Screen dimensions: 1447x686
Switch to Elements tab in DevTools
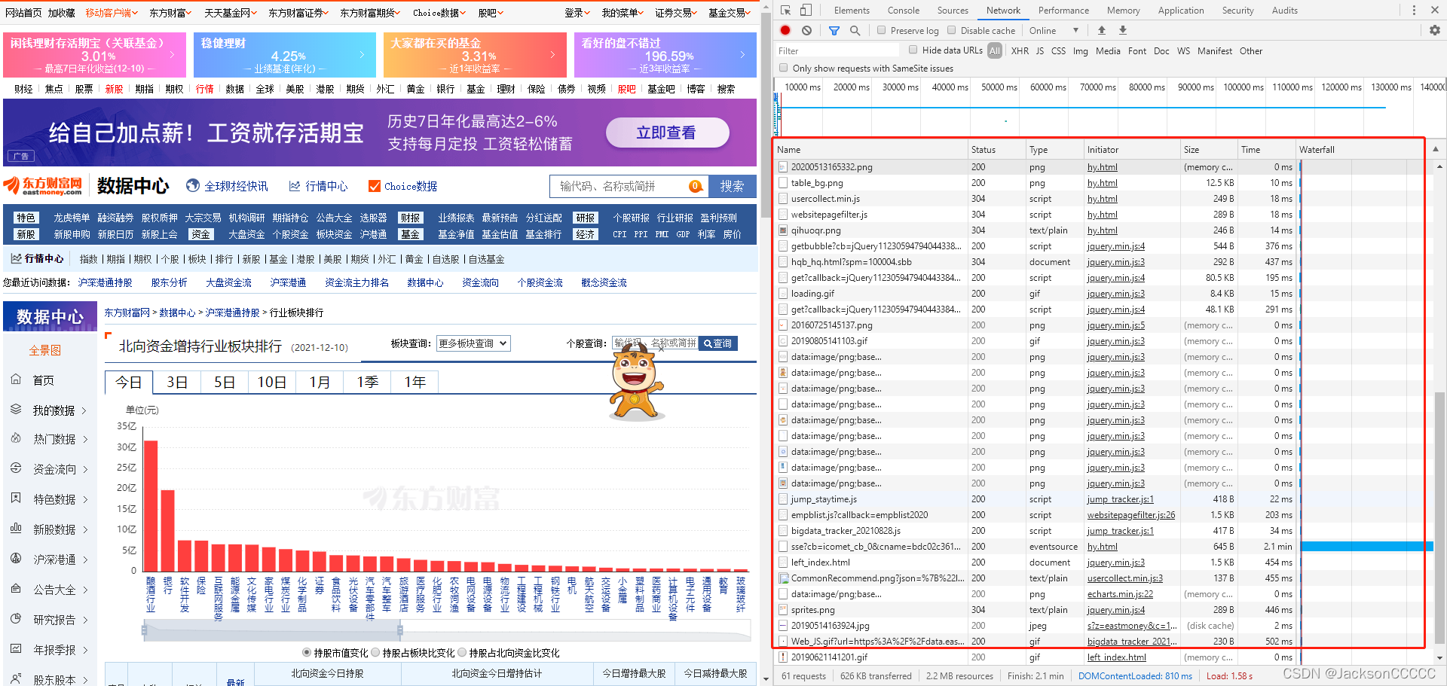pos(852,11)
